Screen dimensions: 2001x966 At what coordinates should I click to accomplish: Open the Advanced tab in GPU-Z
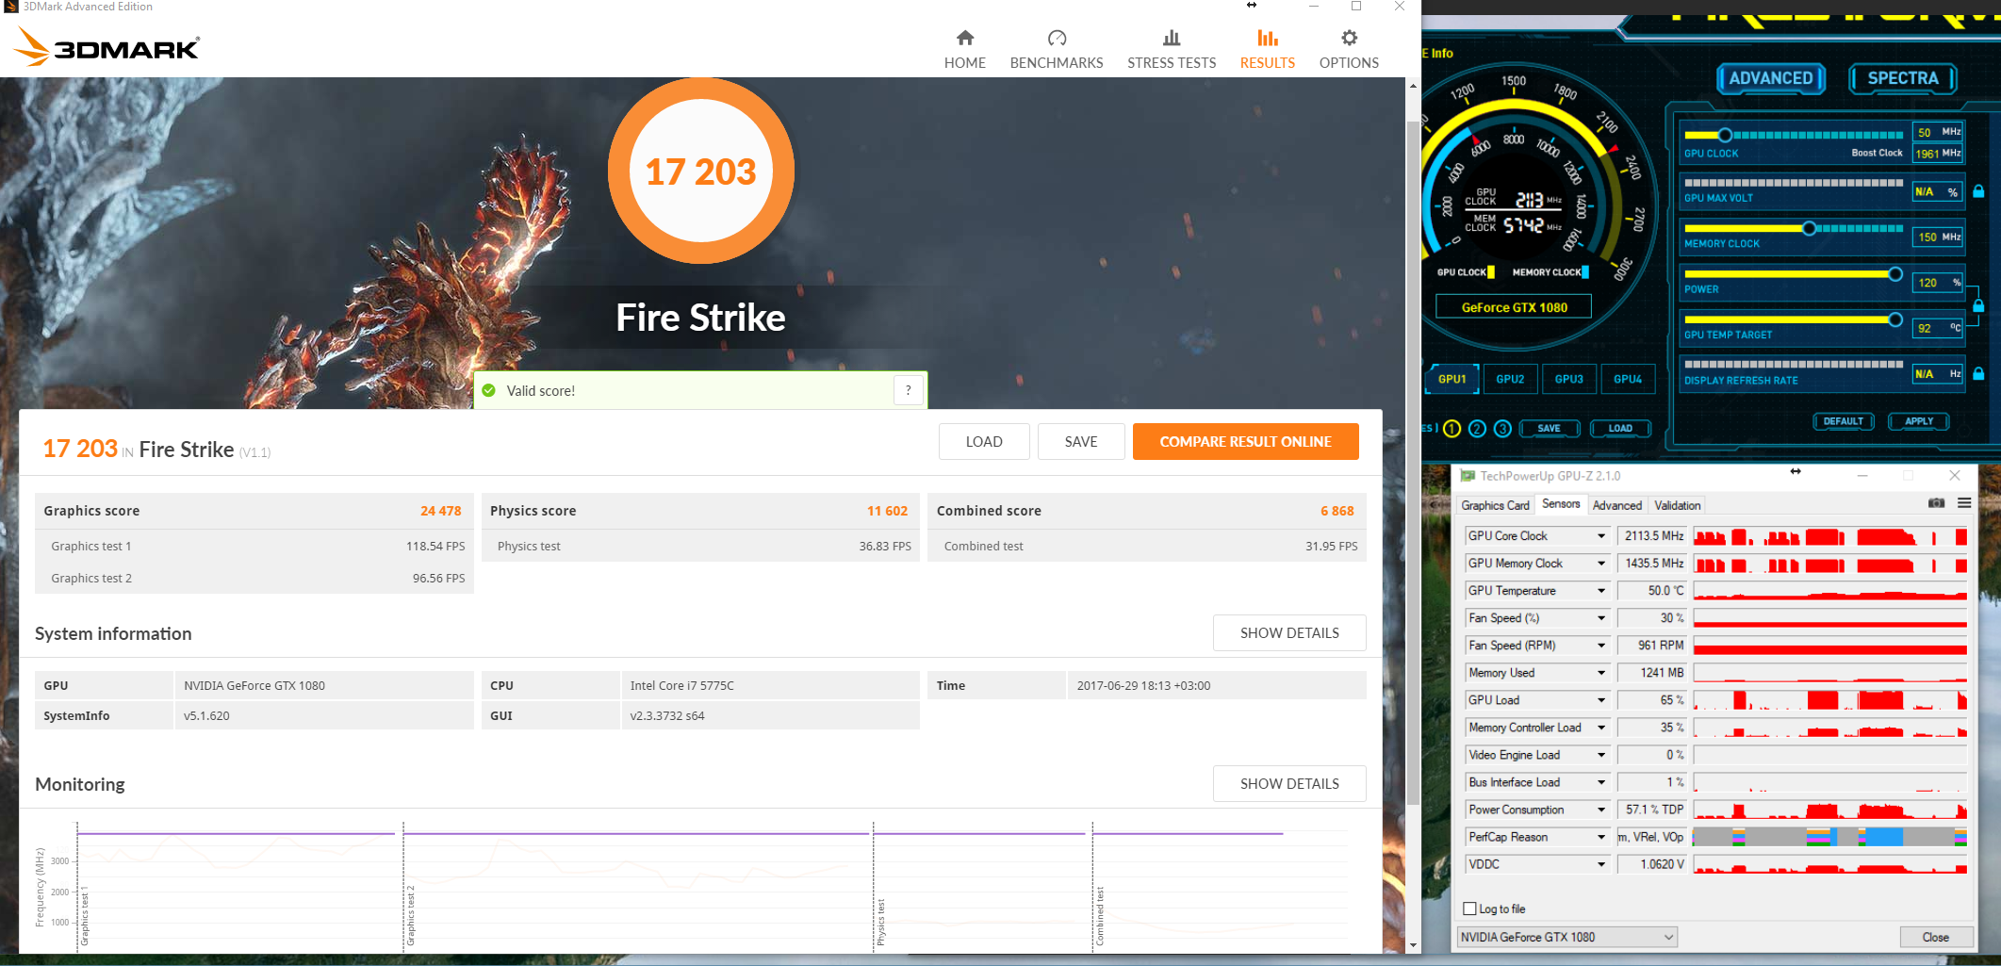1617,505
